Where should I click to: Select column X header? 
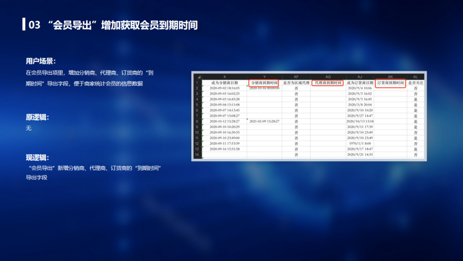click(224, 77)
